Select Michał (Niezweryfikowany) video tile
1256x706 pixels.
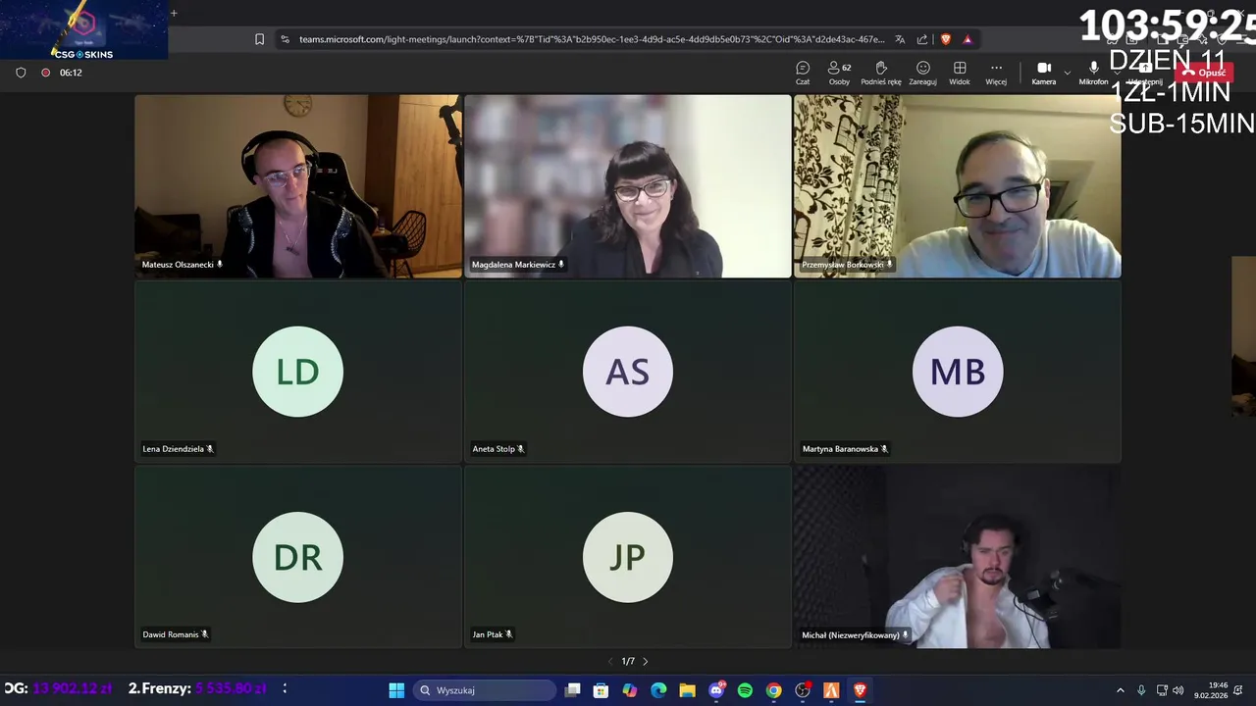[957, 556]
